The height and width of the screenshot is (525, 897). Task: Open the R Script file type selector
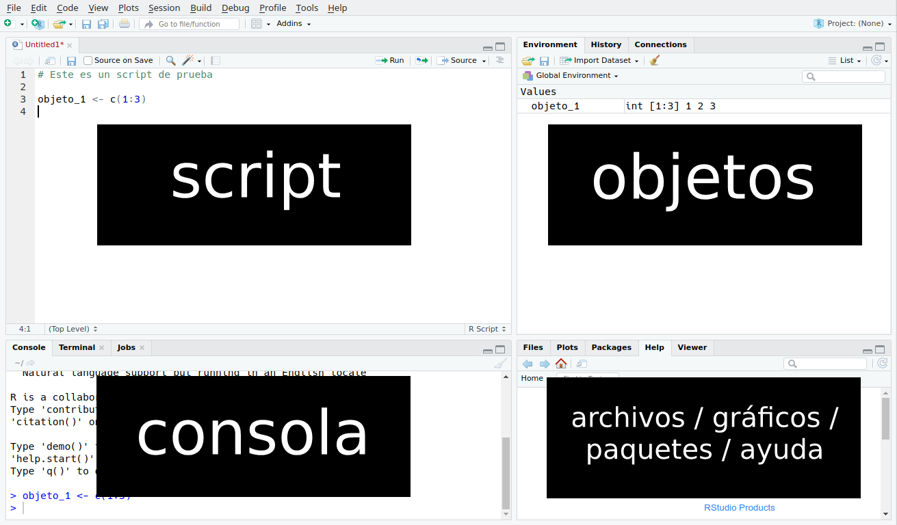coord(487,329)
